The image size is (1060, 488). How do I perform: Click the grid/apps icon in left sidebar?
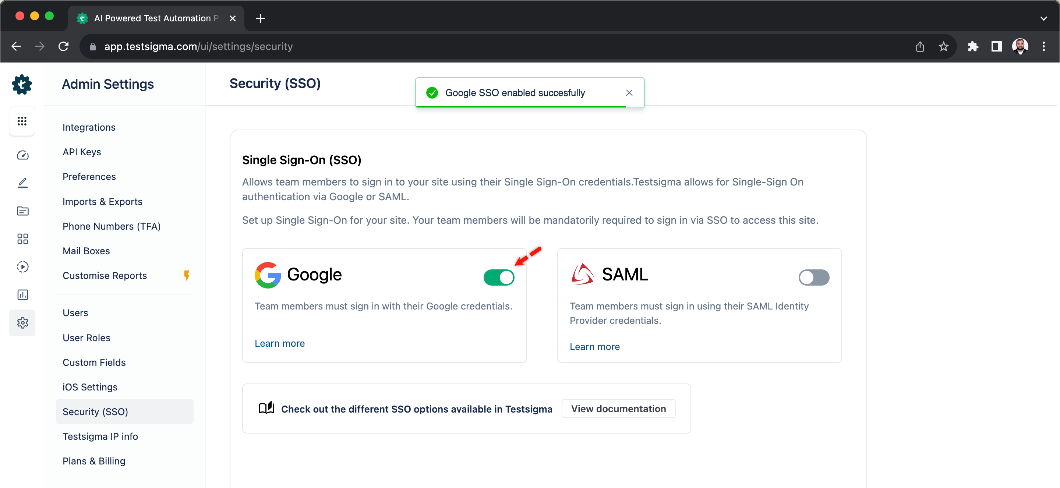pos(22,121)
